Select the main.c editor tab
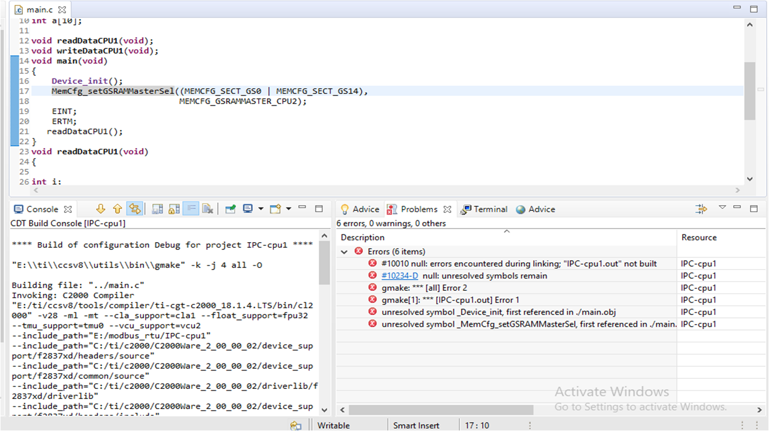 (39, 10)
